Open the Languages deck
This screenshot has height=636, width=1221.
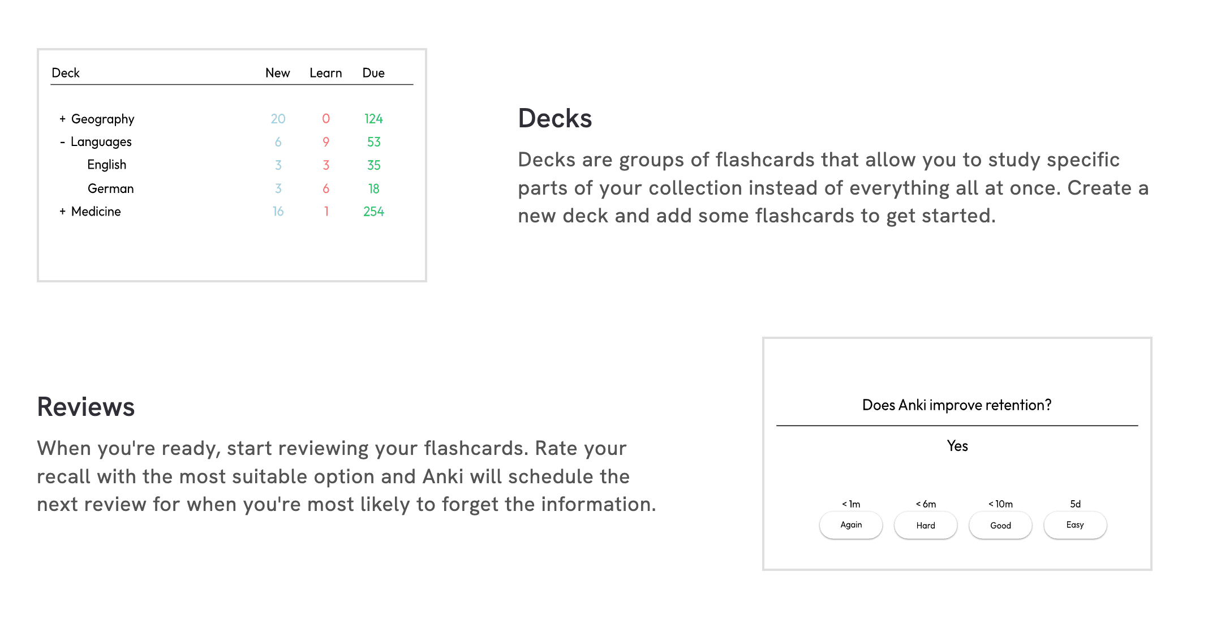click(101, 141)
